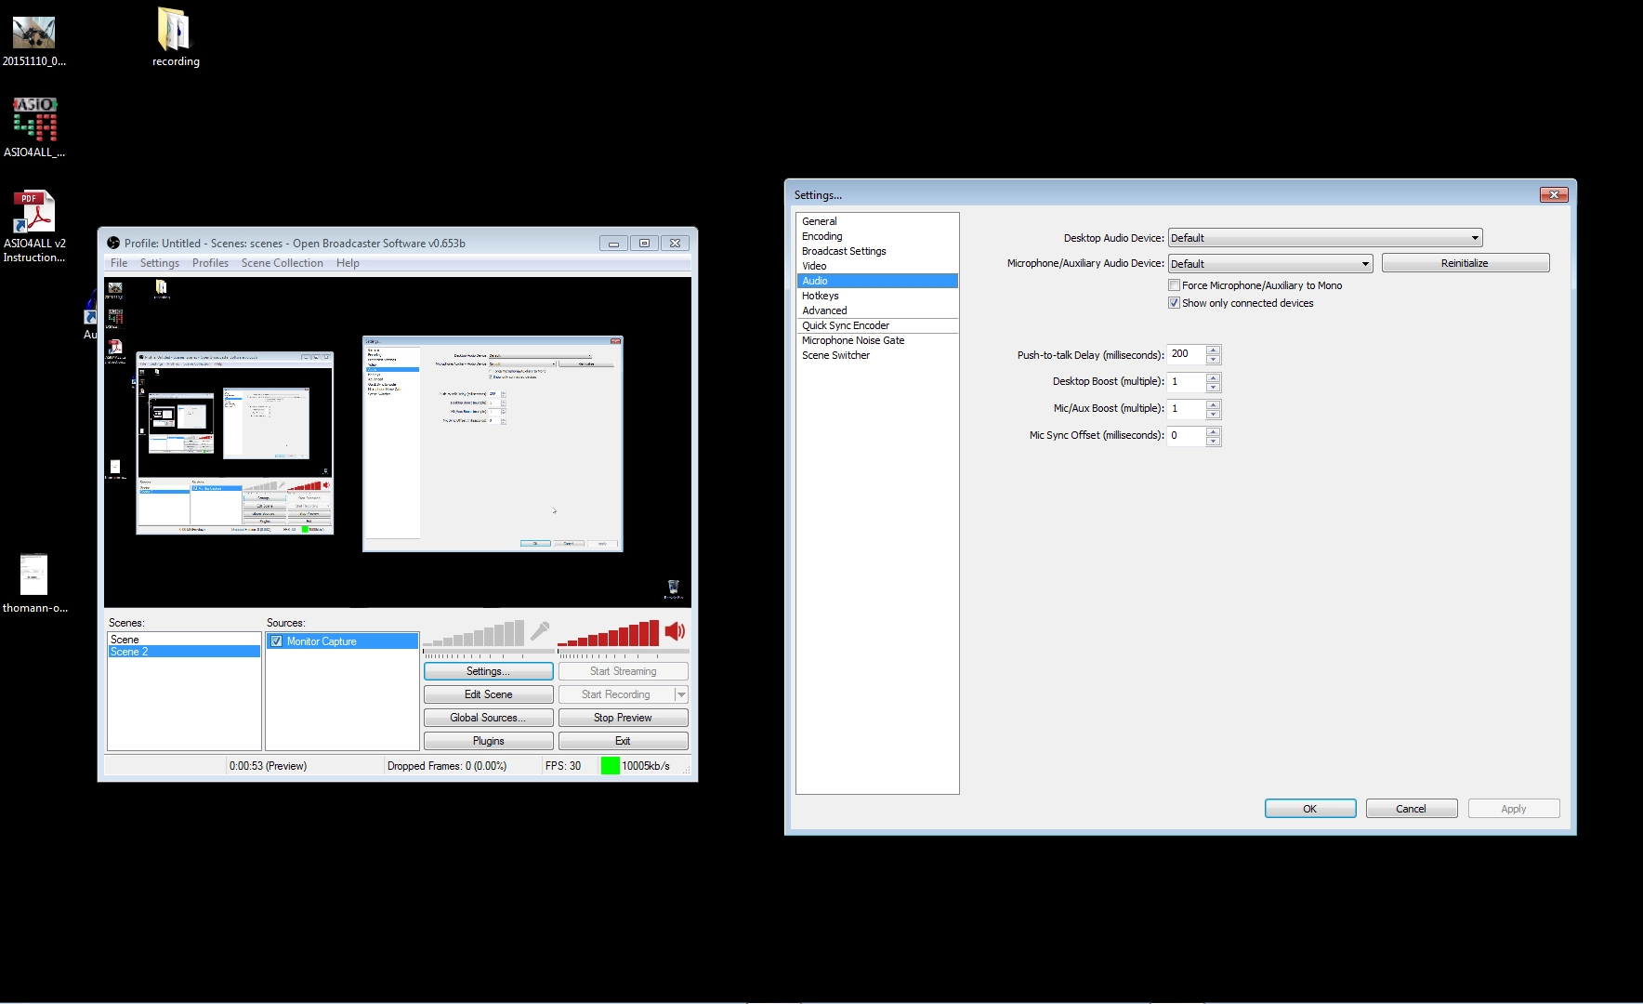Open the Profiles menu

[x=210, y=263]
